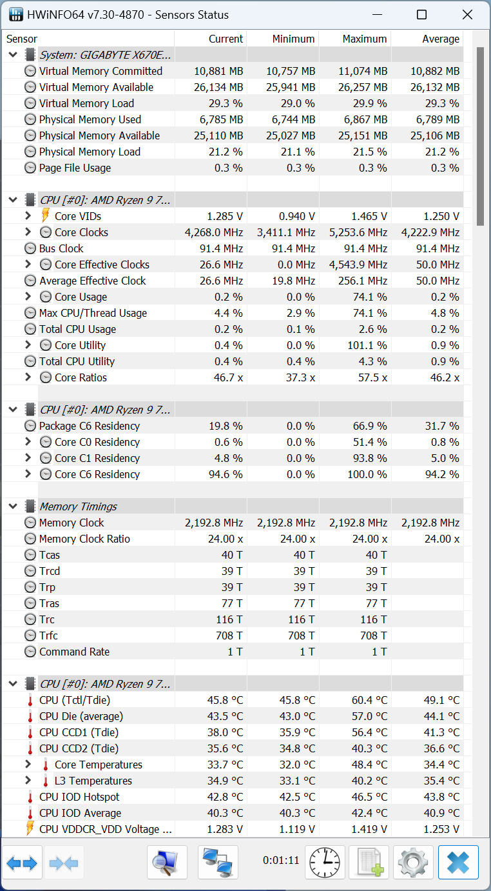This screenshot has height=891, width=491.
Task: Reset the elapsed time clock icon
Action: pyautogui.click(x=325, y=862)
